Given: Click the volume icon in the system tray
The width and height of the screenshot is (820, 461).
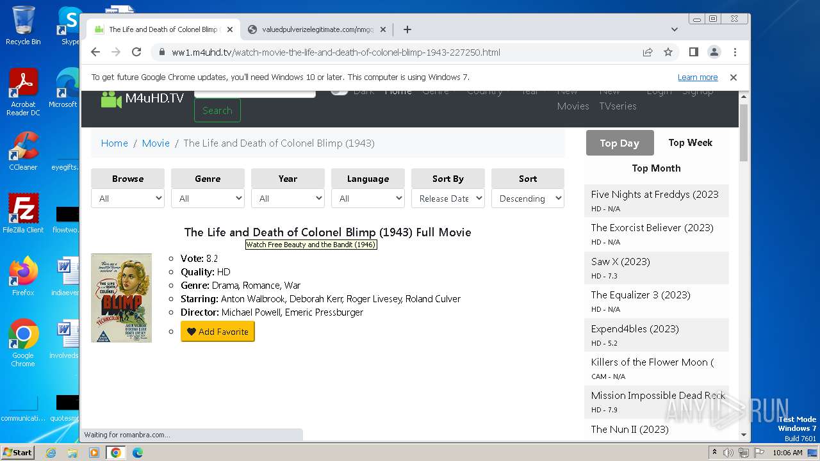Looking at the screenshot, I should tap(728, 453).
